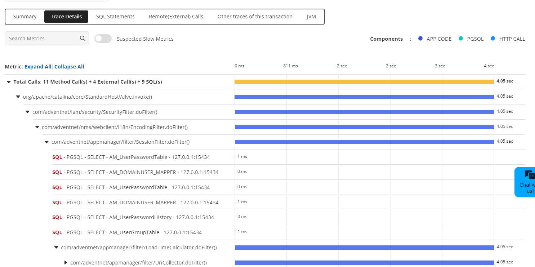Viewport: 535px width, 267px height.
Task: Click the search magnifier icon
Action: [x=83, y=39]
